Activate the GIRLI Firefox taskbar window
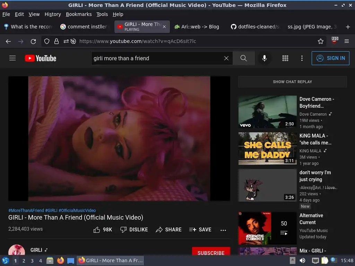 point(111,260)
